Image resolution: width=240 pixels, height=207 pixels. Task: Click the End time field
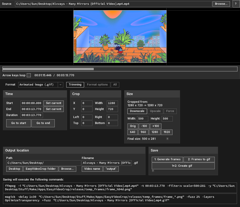(x=31, y=109)
